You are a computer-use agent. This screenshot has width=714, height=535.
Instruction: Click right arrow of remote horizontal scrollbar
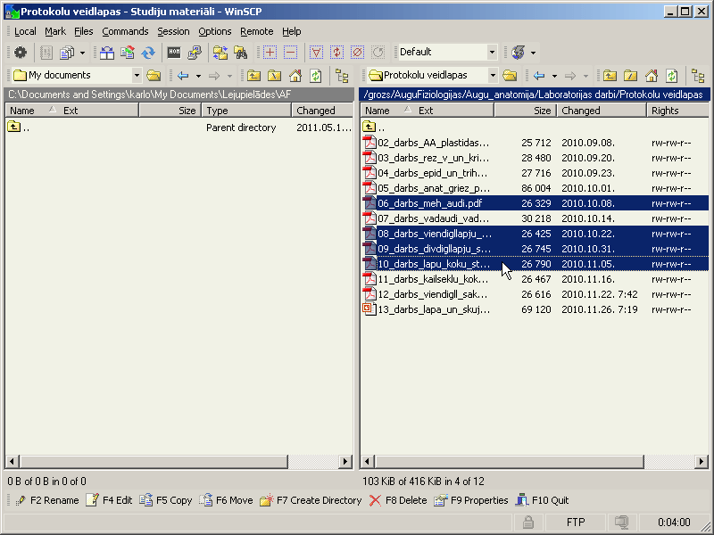coord(702,462)
